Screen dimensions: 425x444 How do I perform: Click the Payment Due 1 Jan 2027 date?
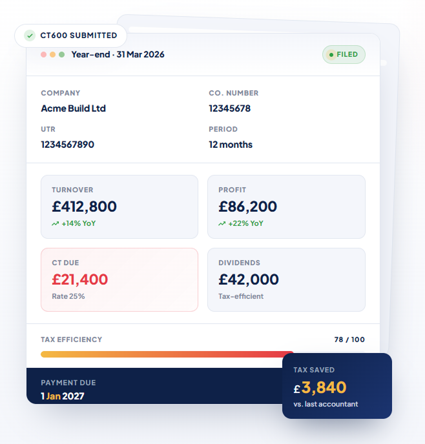[63, 396]
